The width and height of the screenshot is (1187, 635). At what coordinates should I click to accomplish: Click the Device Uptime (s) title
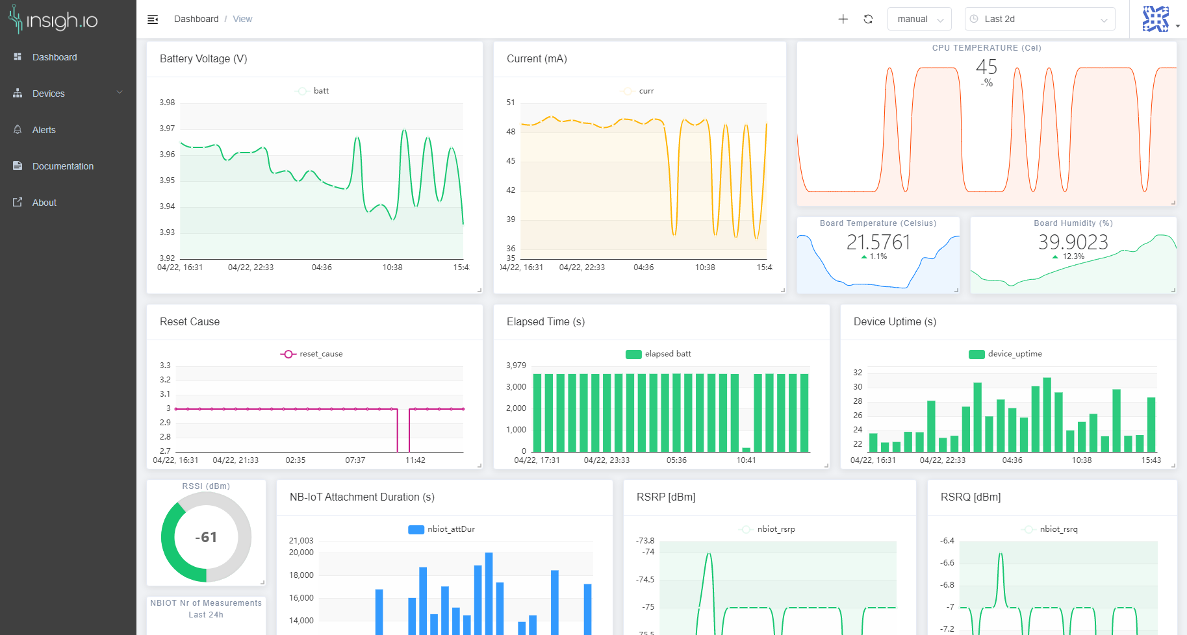coord(895,321)
